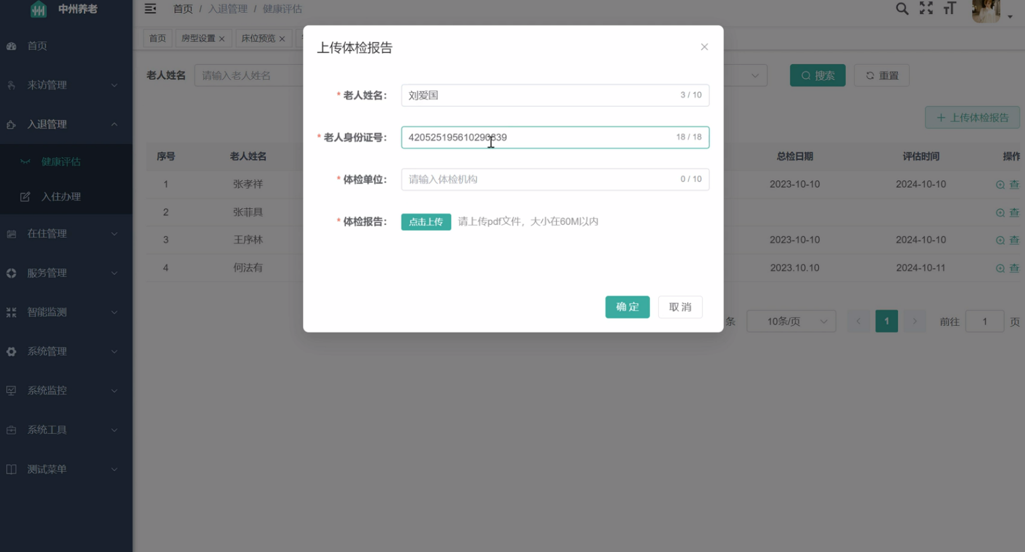The width and height of the screenshot is (1025, 552).
Task: Expand the 系统管理 sidebar menu
Action: [x=65, y=352]
